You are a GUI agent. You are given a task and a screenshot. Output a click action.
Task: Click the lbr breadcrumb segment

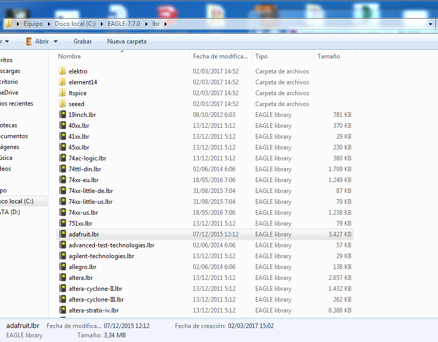[156, 24]
